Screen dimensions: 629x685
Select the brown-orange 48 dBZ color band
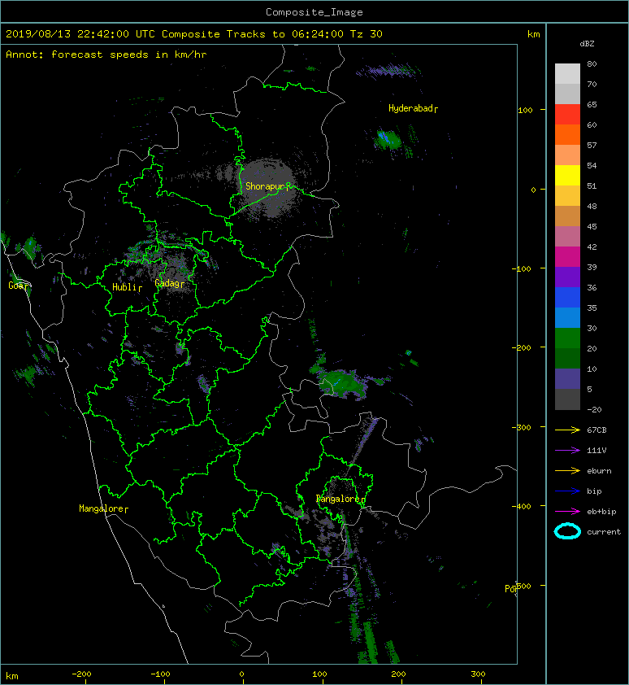[567, 216]
